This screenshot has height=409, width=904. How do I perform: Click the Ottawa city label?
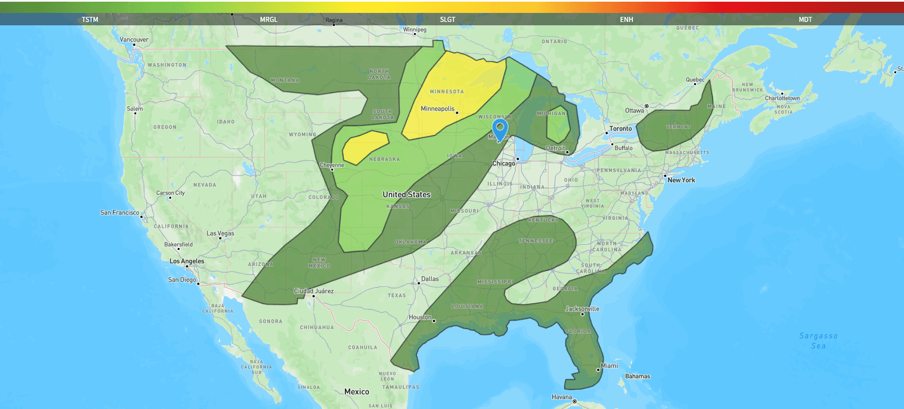pos(635,111)
